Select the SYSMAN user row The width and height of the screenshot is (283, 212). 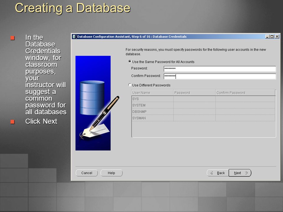coord(203,118)
